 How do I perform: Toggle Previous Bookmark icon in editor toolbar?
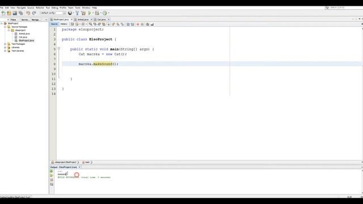113,24
